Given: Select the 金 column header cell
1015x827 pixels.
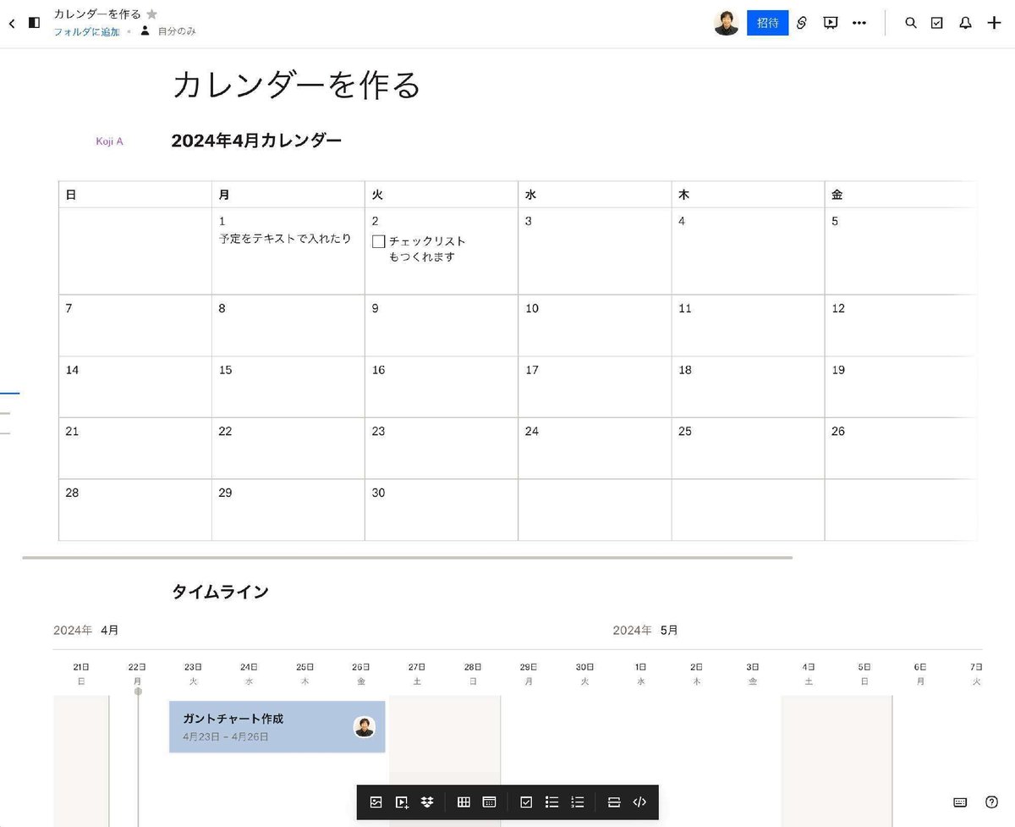Looking at the screenshot, I should click(902, 195).
